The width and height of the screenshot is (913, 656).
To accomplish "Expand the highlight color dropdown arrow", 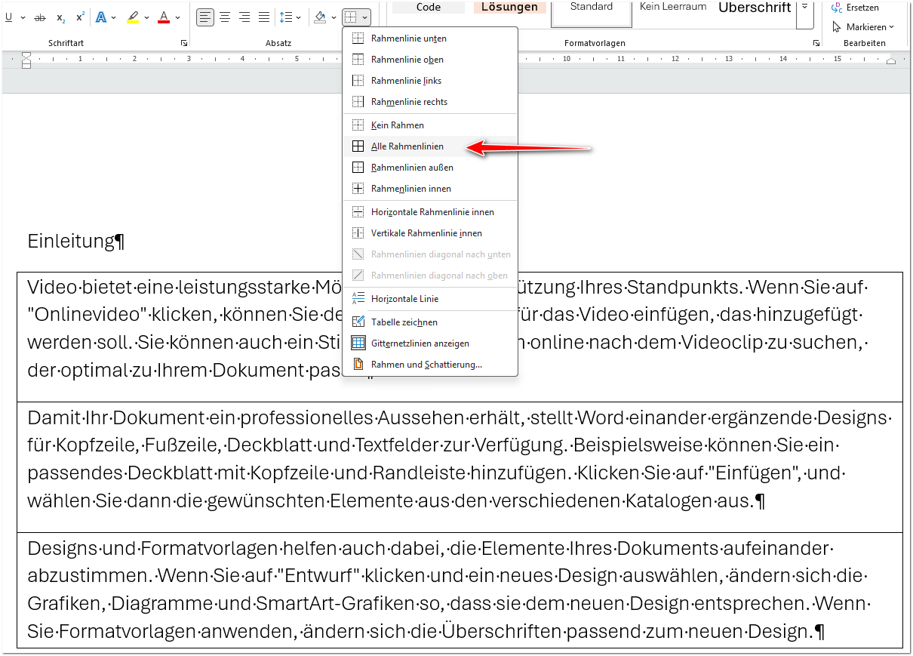I will tap(146, 17).
